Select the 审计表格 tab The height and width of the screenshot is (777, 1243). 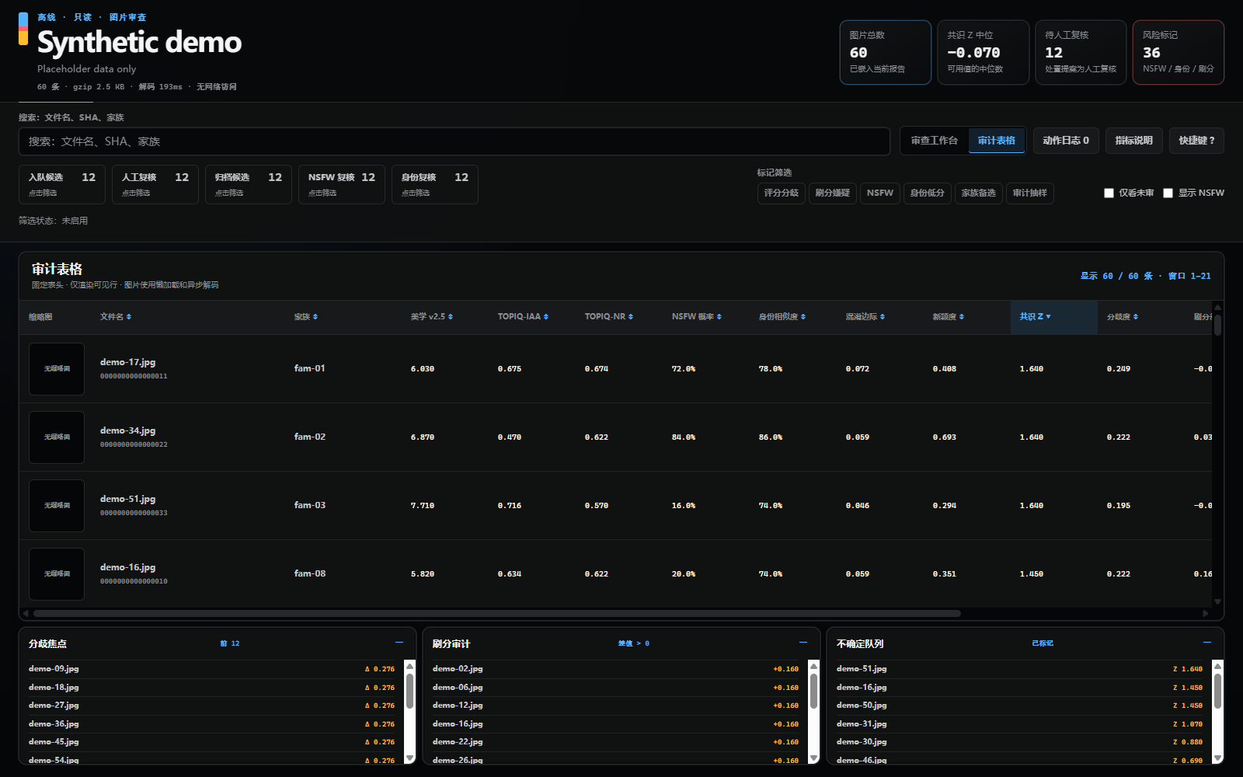tap(997, 141)
